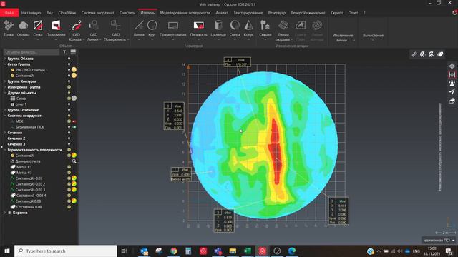The height and width of the screenshot is (257, 458).
Task: Click the paper plane icon on right toolbar
Action: pos(452,92)
